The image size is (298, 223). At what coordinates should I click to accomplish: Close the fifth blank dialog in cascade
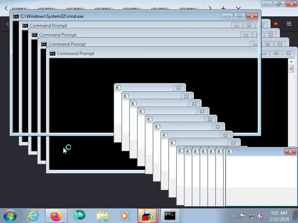pyautogui.click(x=210, y=119)
